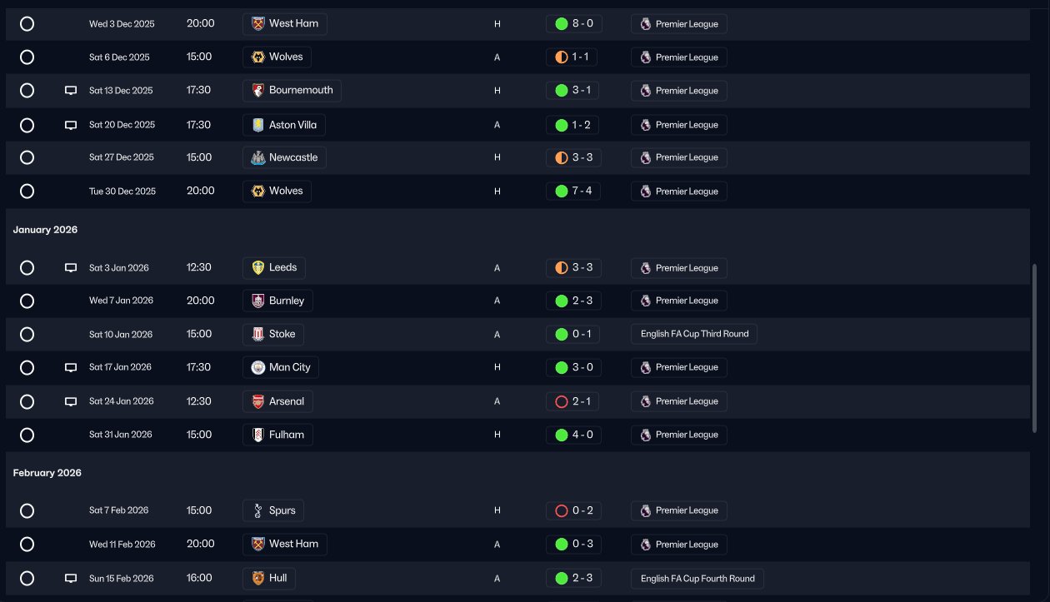Click the Man City crest icon
Viewport: 1050px width, 602px height.
pyautogui.click(x=257, y=367)
